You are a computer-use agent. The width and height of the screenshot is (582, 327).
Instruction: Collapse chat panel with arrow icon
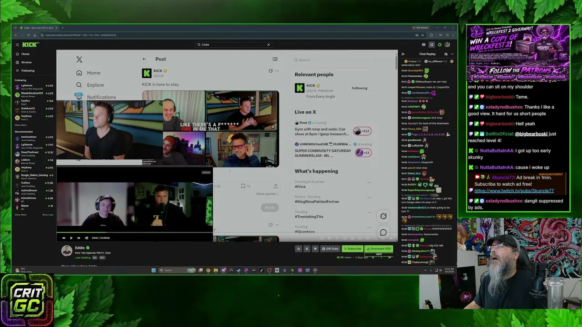(x=403, y=54)
